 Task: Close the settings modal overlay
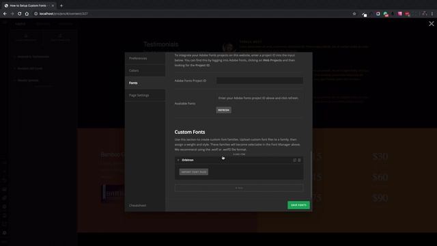click(x=431, y=24)
